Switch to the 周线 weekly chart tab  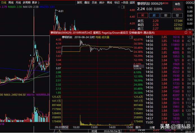coord(11,3)
